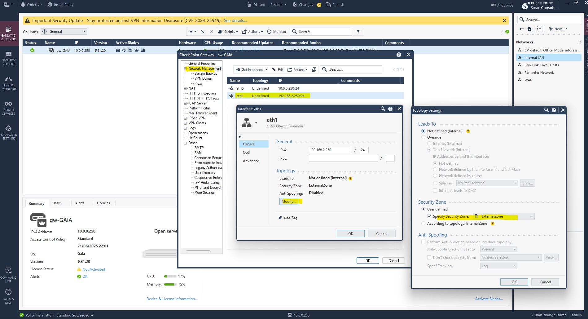Open Security Policies sidebar view
Screen dimensions: 588x319
point(9,58)
